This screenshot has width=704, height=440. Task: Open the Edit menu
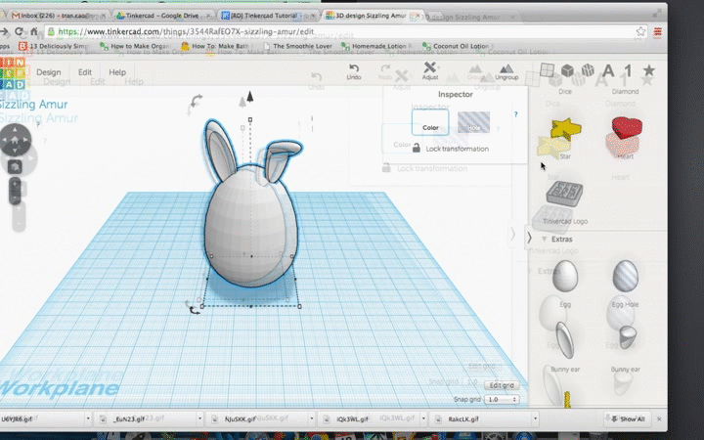point(85,72)
